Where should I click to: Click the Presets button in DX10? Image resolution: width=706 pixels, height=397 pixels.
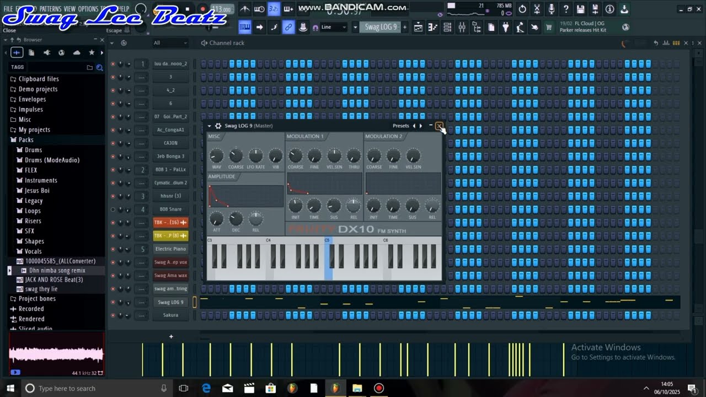tap(401, 126)
